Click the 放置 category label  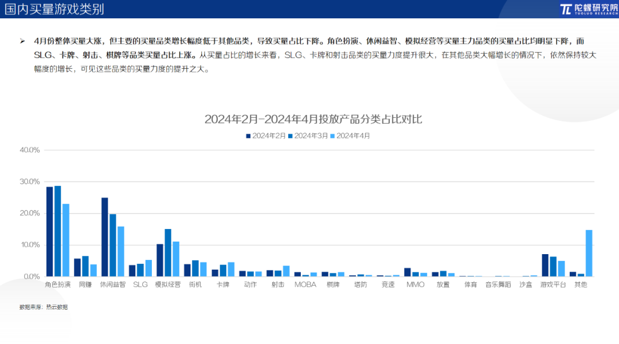pos(443,284)
